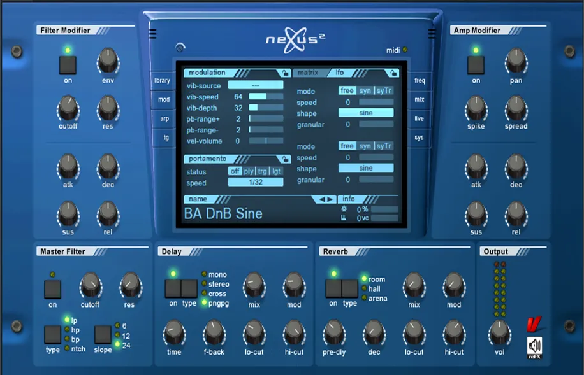The height and width of the screenshot is (375, 584).
Task: Set portamento status to ply
Action: [249, 171]
